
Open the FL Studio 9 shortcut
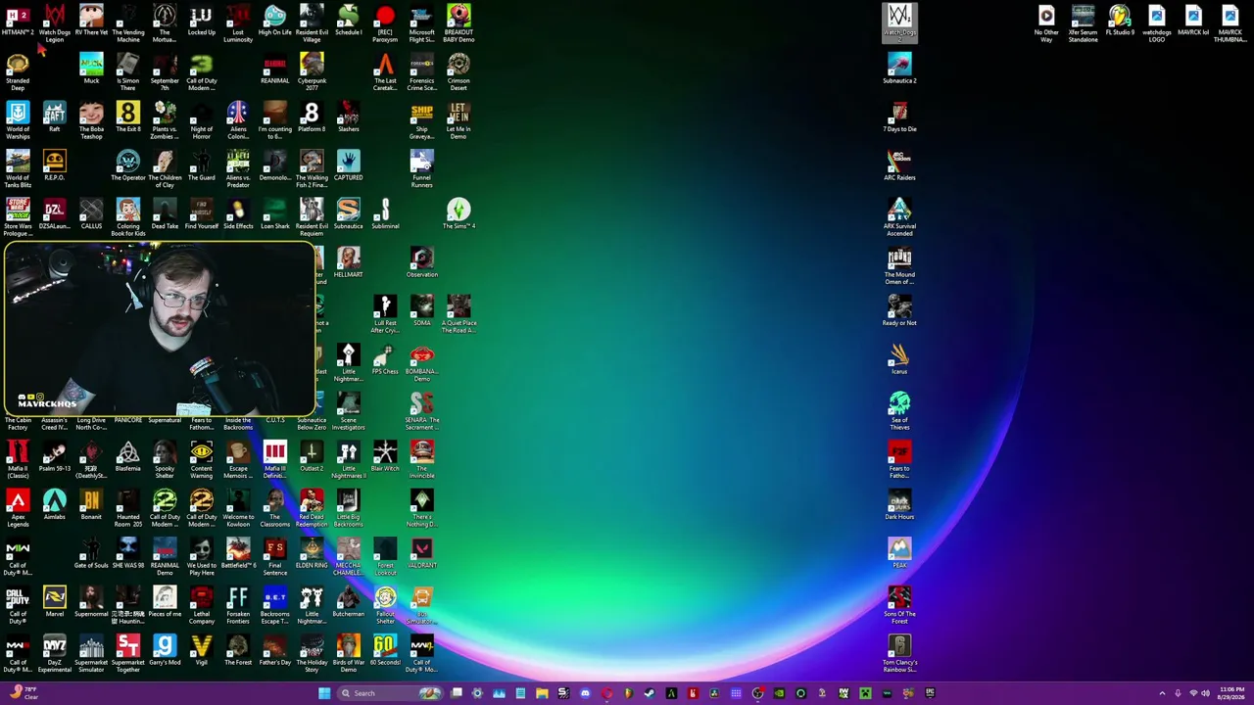point(1120,23)
